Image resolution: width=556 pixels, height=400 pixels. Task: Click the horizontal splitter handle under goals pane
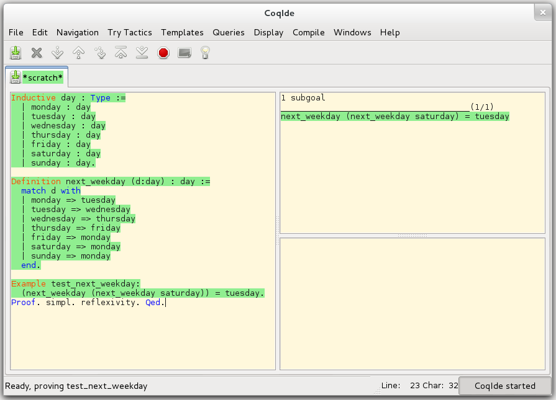pos(412,236)
